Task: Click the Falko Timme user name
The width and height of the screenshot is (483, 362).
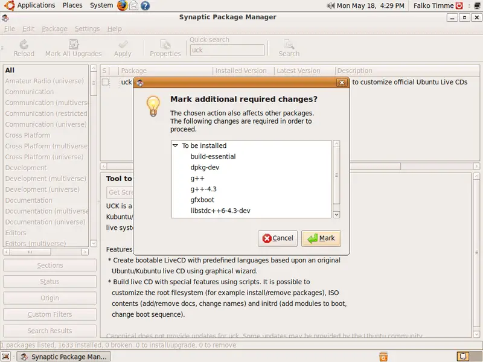Action: click(433, 5)
